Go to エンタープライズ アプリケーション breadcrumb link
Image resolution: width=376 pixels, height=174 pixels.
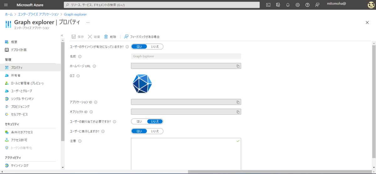pos(38,14)
